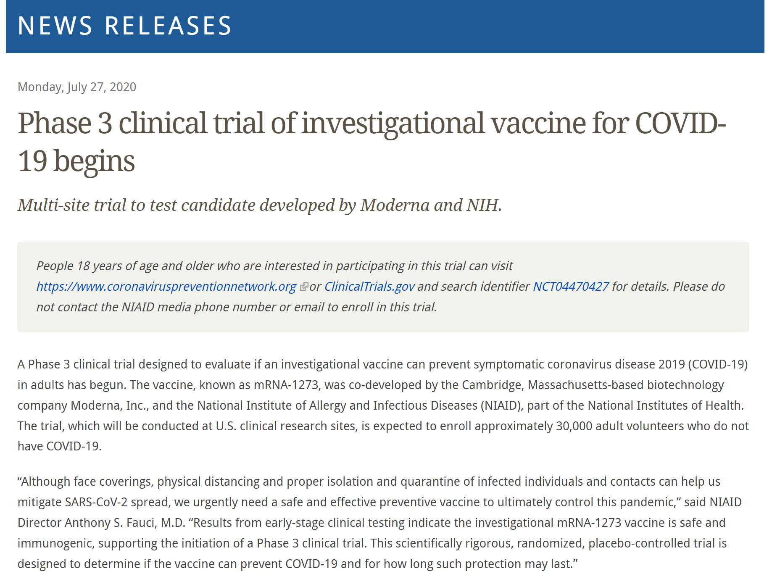
Task: Click the text 'People 18 years of age'
Action: (97, 266)
